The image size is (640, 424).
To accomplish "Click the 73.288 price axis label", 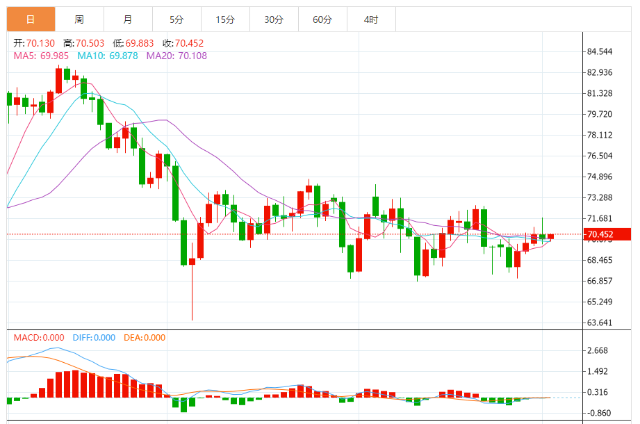I will coord(600,197).
